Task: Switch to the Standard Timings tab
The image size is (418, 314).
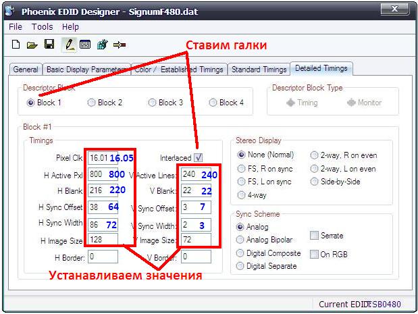Action: tap(259, 69)
